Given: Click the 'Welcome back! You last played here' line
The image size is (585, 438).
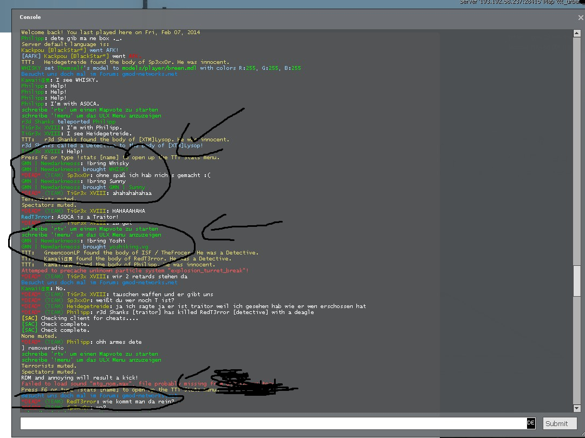Looking at the screenshot, I should click(x=110, y=32).
